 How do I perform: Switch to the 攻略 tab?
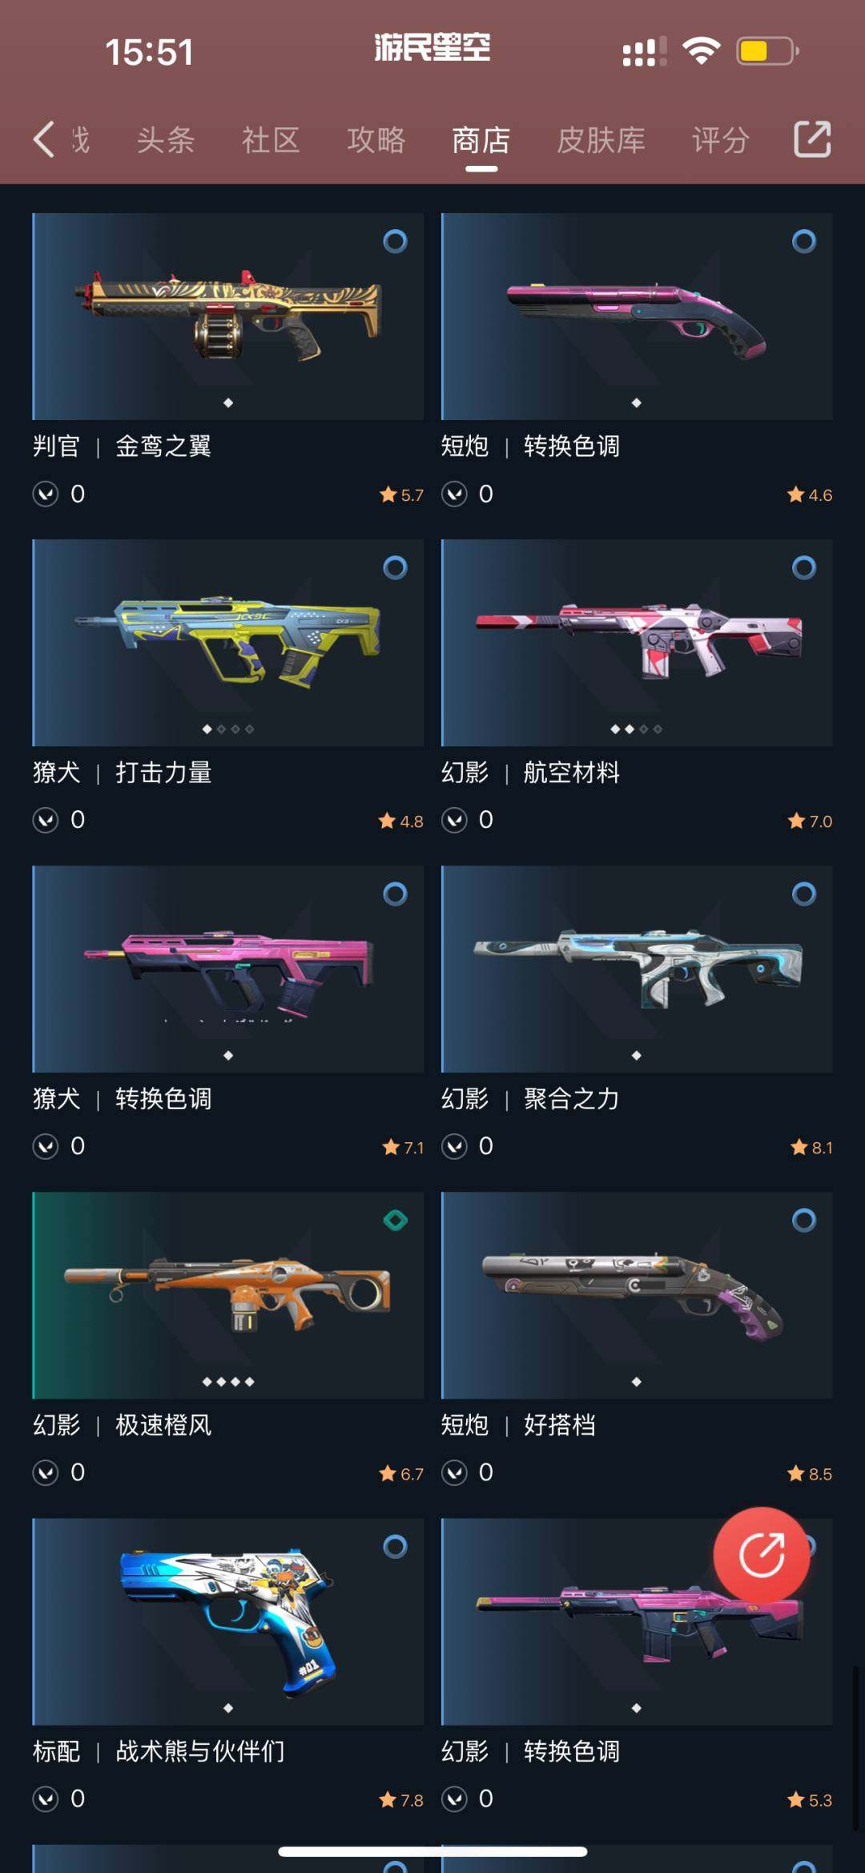click(376, 140)
